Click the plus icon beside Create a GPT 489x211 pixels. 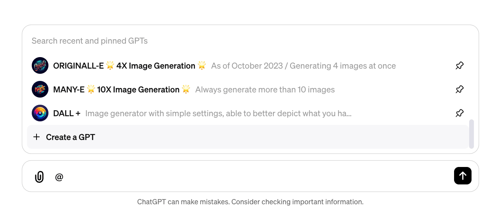click(x=37, y=137)
